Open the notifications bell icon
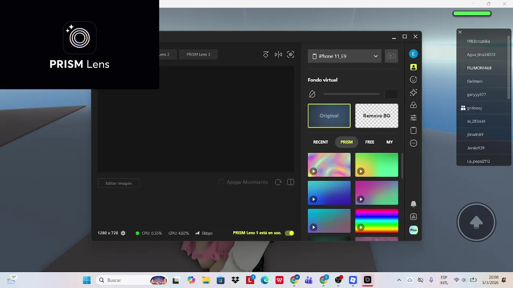Screen dimensions: 513x288 point(414,204)
